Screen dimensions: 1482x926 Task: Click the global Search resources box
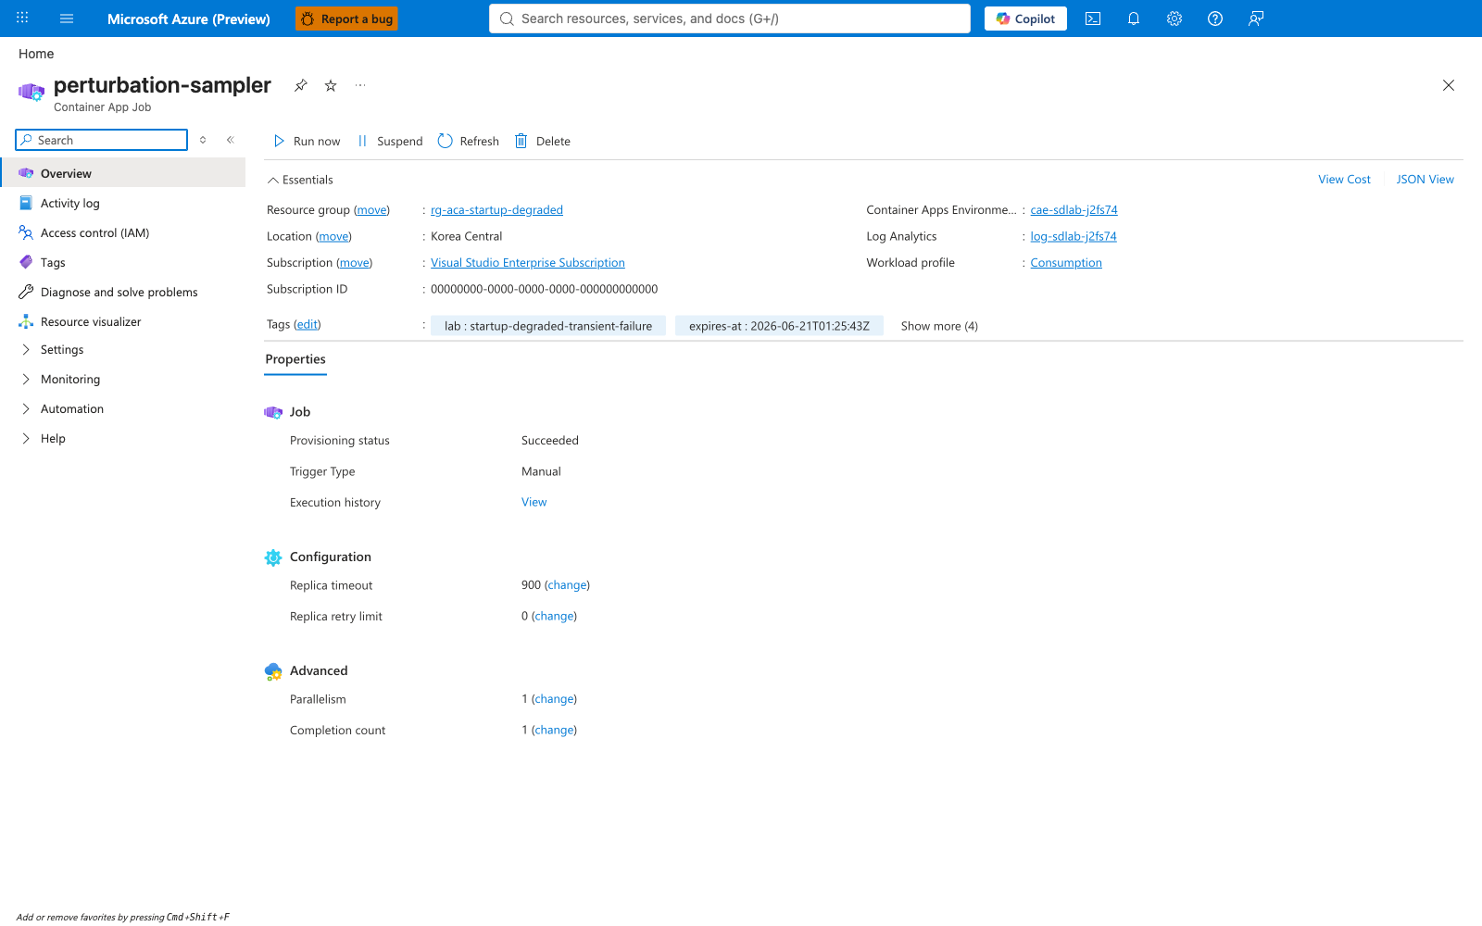[x=730, y=19]
